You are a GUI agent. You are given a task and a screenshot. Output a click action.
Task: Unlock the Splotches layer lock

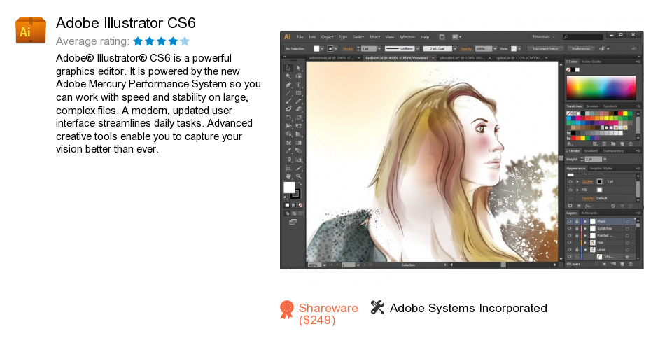[577, 228]
